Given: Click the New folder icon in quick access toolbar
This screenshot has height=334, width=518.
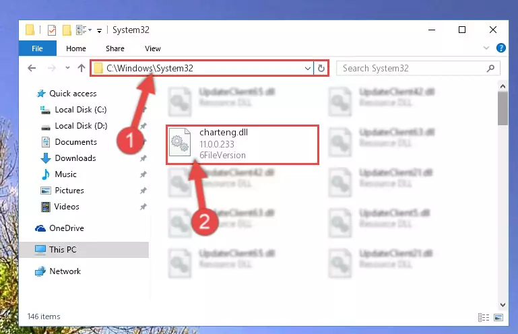Looking at the screenshot, I should 67,30.
